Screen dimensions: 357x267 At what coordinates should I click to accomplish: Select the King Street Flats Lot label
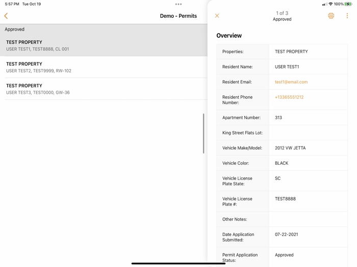(242, 133)
